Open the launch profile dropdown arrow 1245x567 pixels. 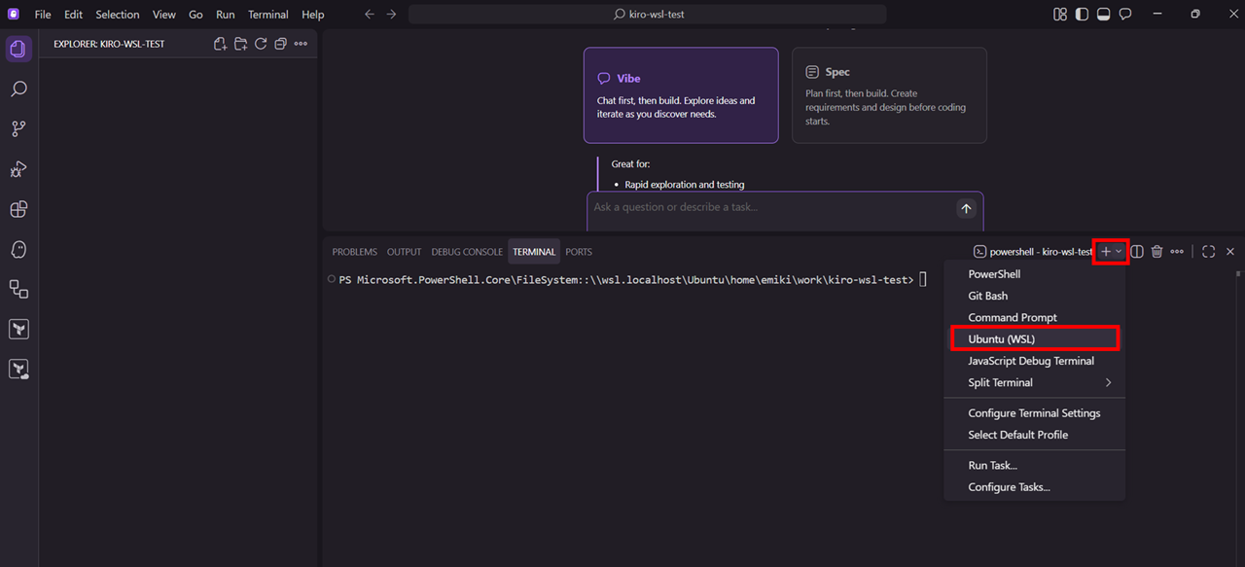(1119, 252)
